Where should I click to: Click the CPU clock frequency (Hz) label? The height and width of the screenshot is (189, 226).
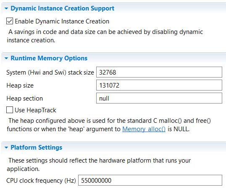(x=41, y=181)
